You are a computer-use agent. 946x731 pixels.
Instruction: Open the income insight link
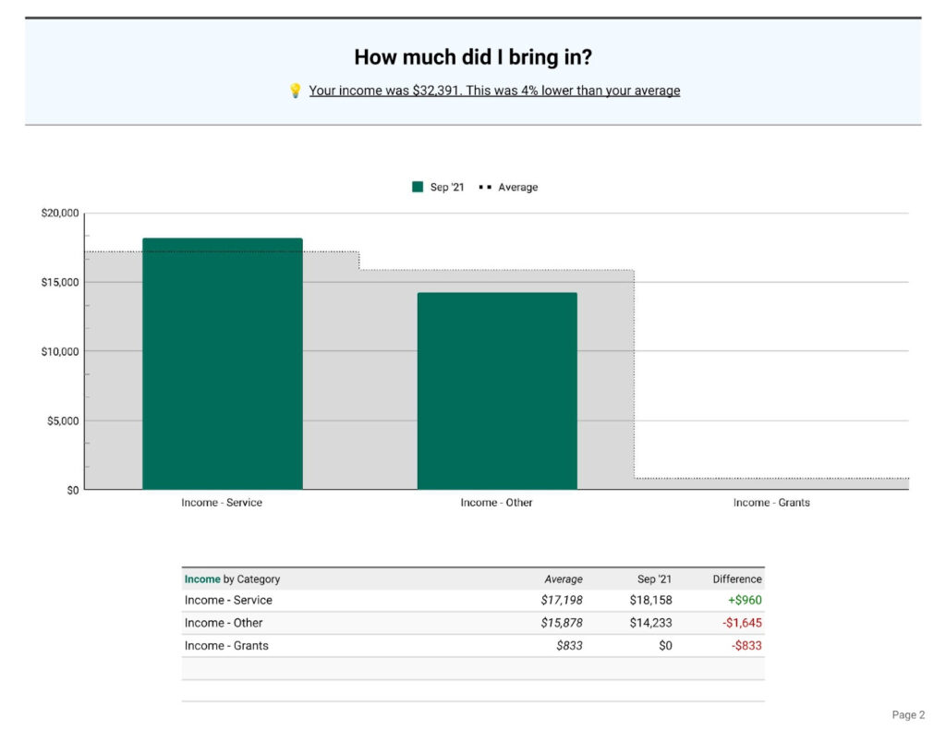click(x=495, y=90)
